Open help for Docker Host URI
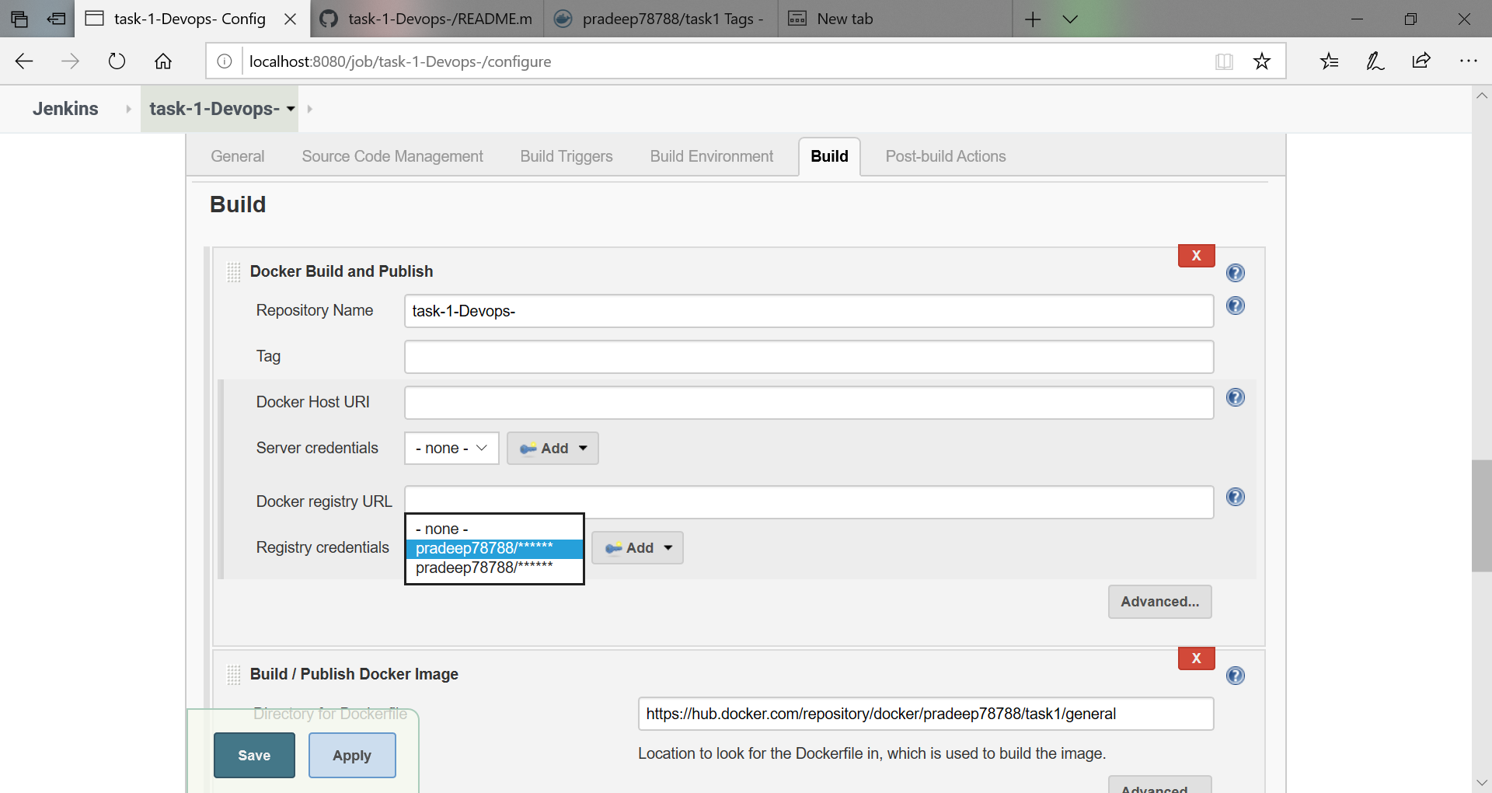 point(1235,397)
